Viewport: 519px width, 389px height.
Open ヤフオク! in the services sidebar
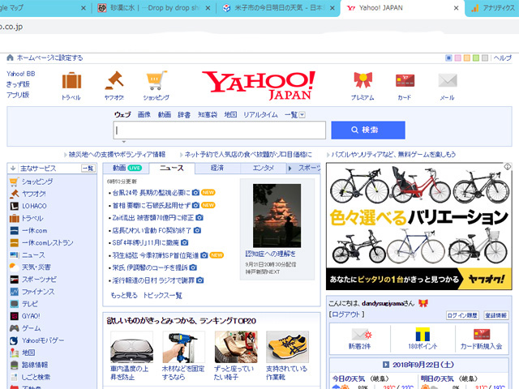click(34, 194)
